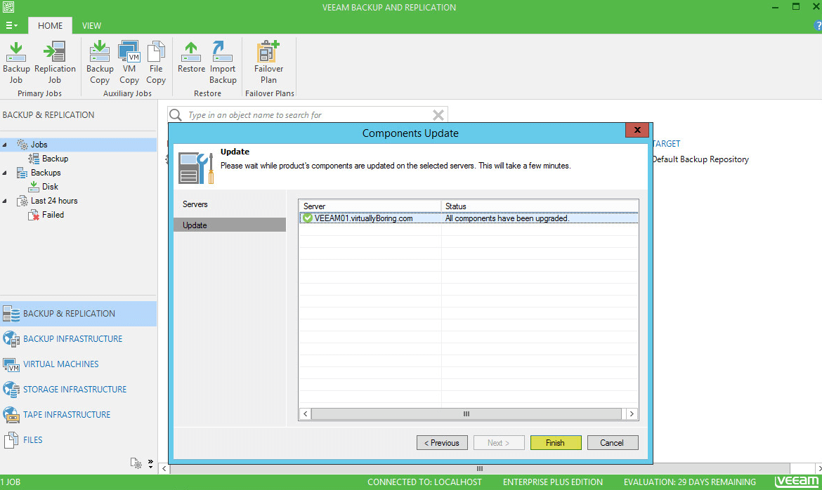822x490 pixels.
Task: Switch to the VIEW ribbon tab
Action: tap(91, 25)
